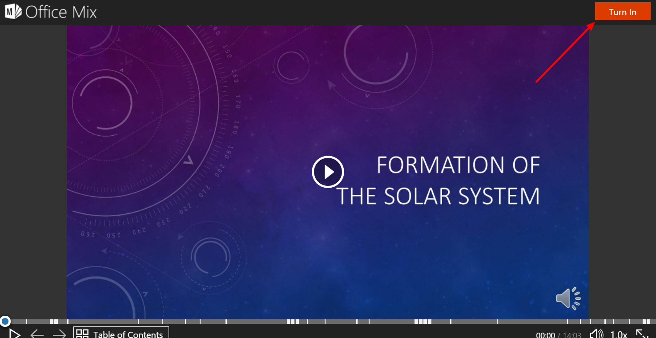The image size is (656, 338).
Task: Change the 1.0x playback speed
Action: pyautogui.click(x=619, y=335)
